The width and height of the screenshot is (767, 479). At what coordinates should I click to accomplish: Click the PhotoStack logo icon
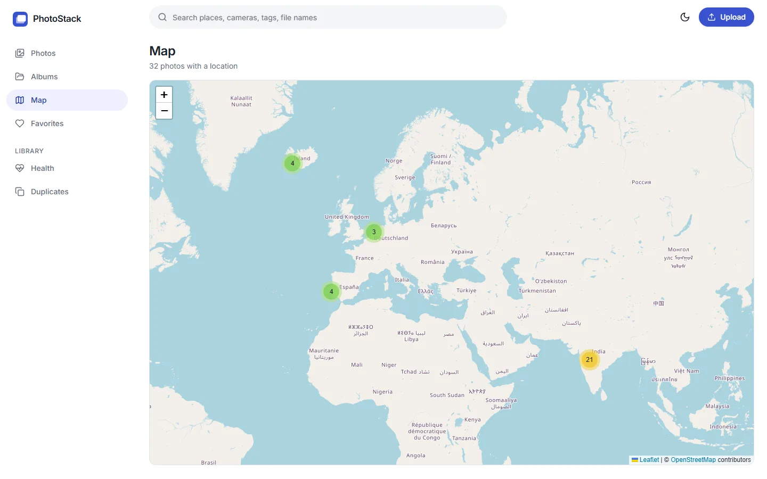pos(20,19)
